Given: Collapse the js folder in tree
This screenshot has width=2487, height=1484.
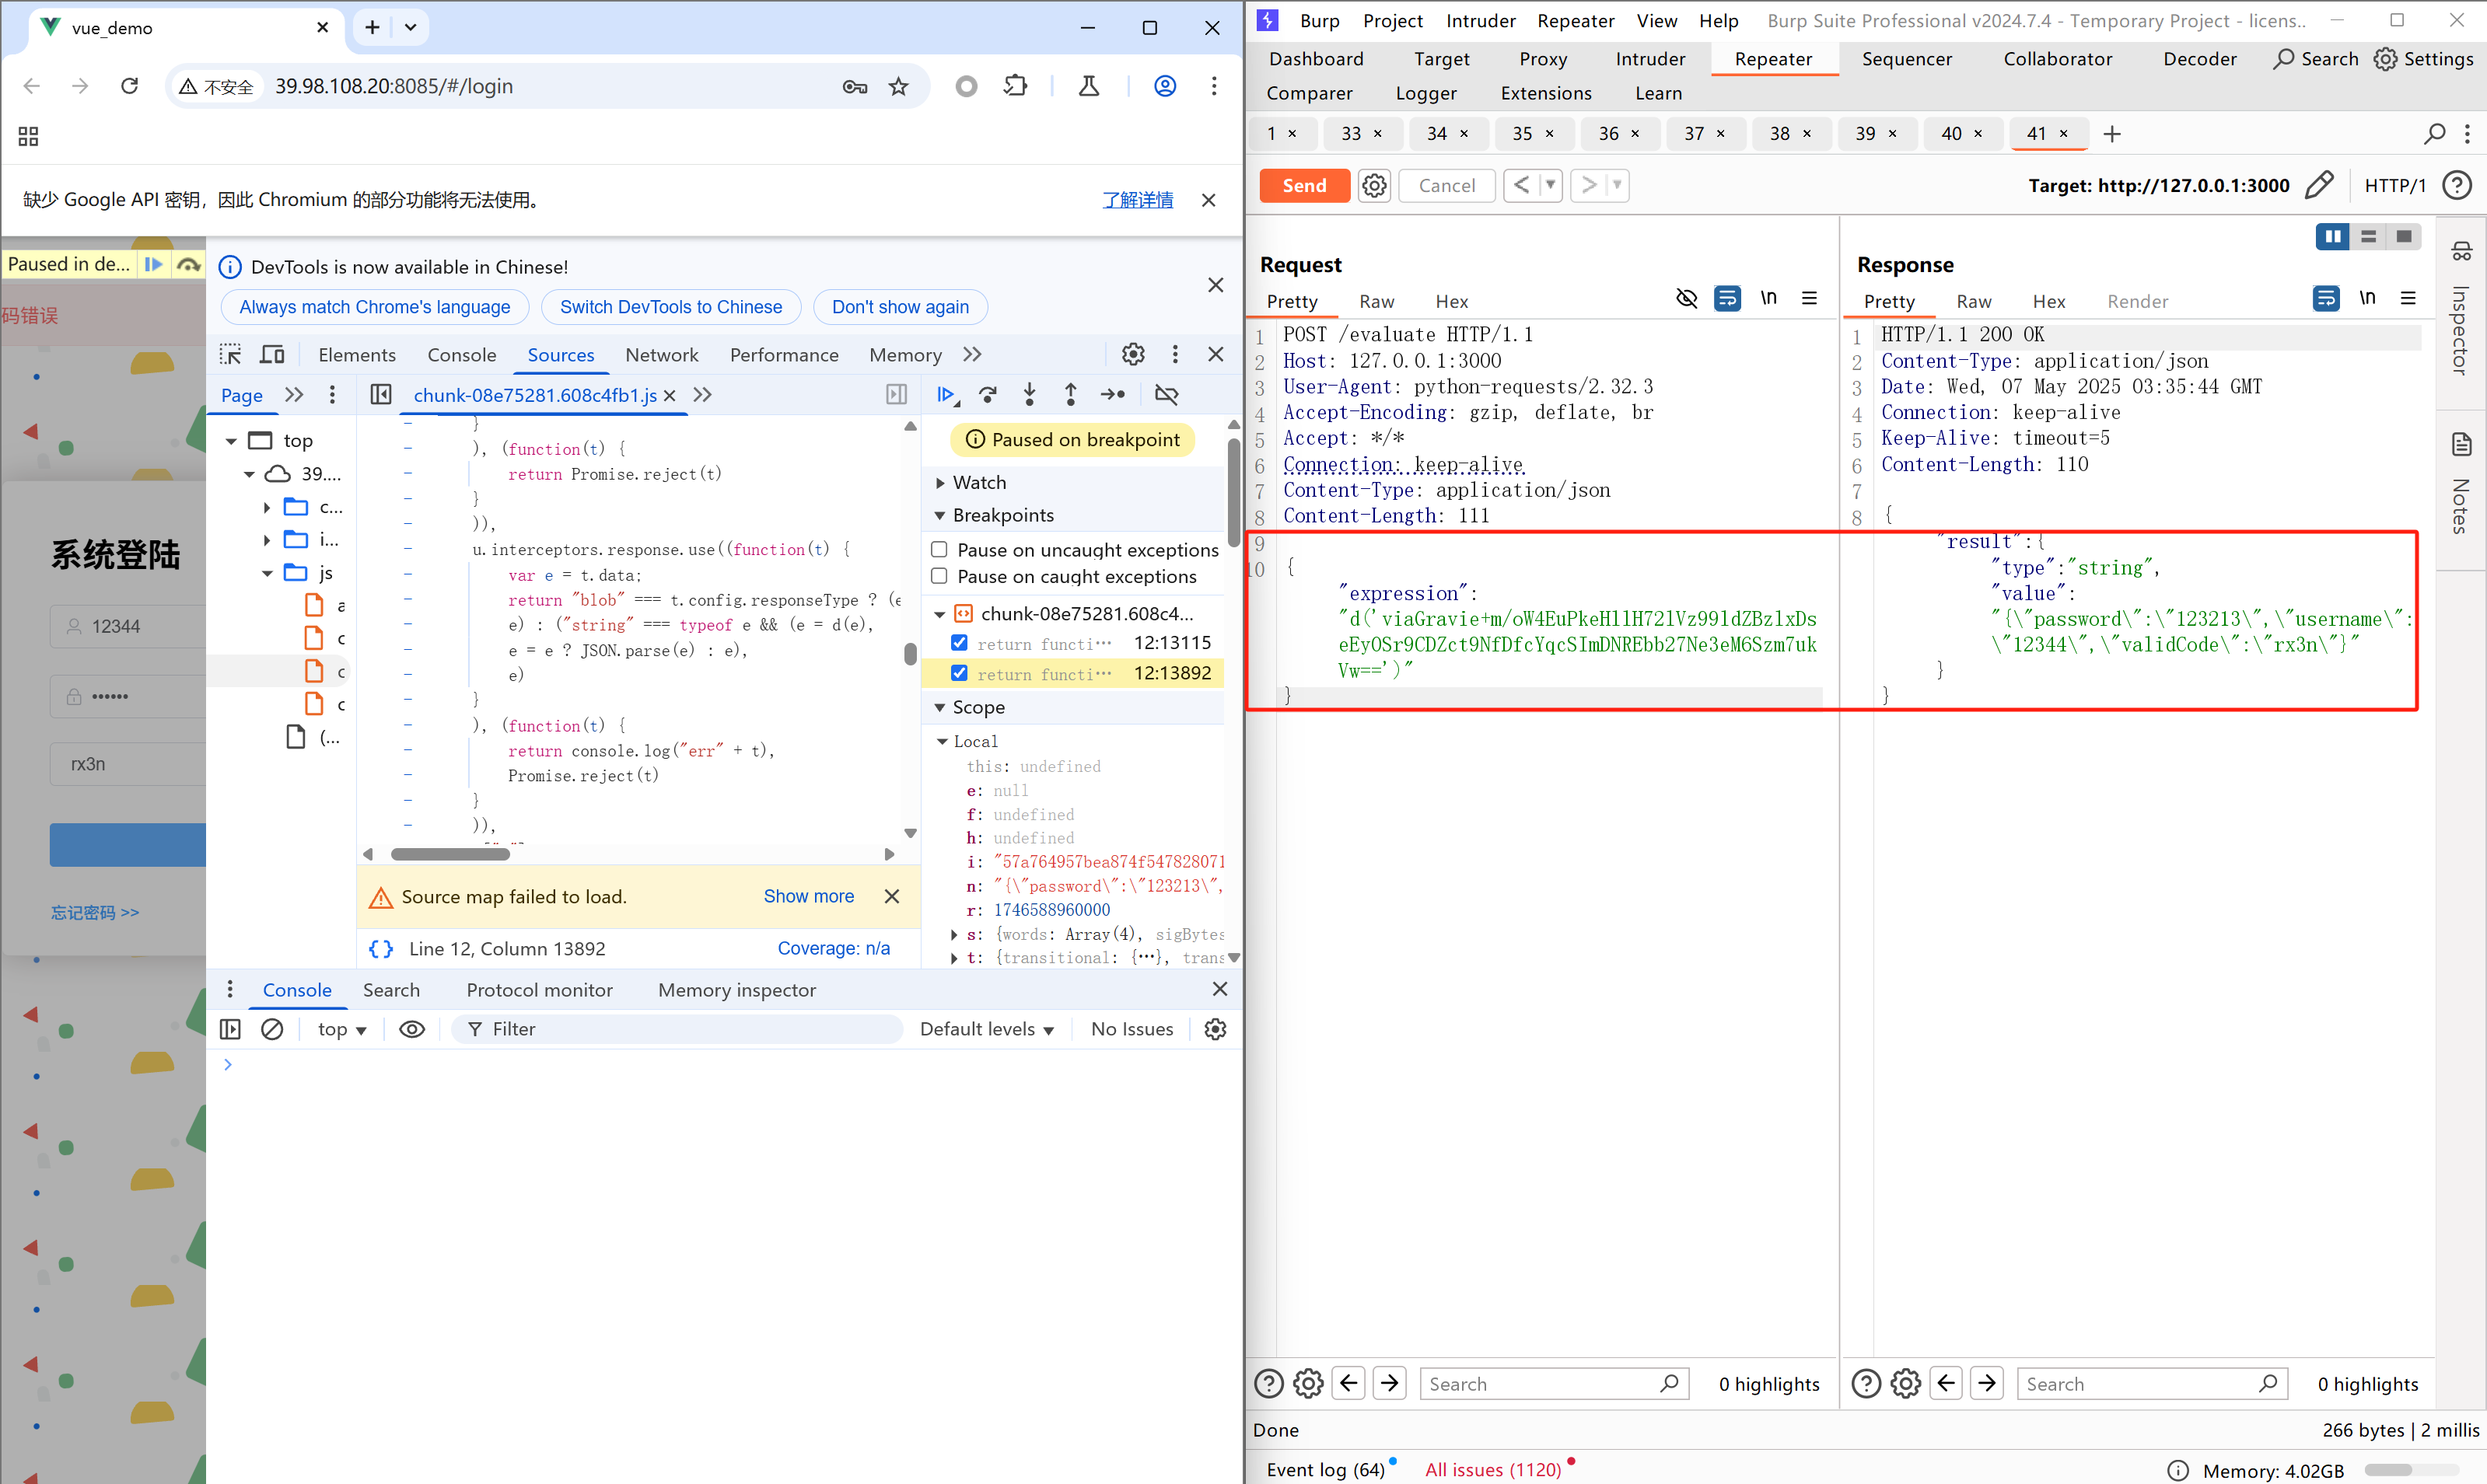Looking at the screenshot, I should pos(267,573).
